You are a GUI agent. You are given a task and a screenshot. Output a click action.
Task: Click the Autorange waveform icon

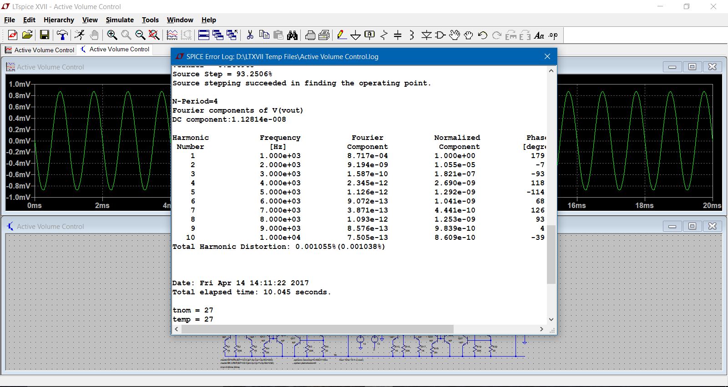pos(172,35)
